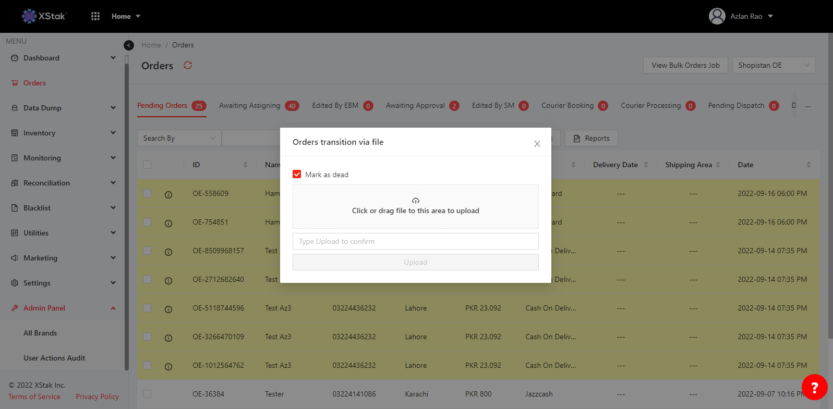This screenshot has width=833, height=409.
Task: Tick the checkbox for order OE-754851
Action: coord(147,222)
